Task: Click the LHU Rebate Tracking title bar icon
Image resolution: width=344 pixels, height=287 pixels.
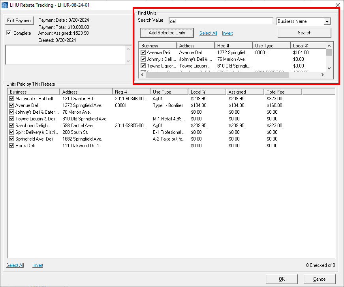Action: click(x=5, y=5)
